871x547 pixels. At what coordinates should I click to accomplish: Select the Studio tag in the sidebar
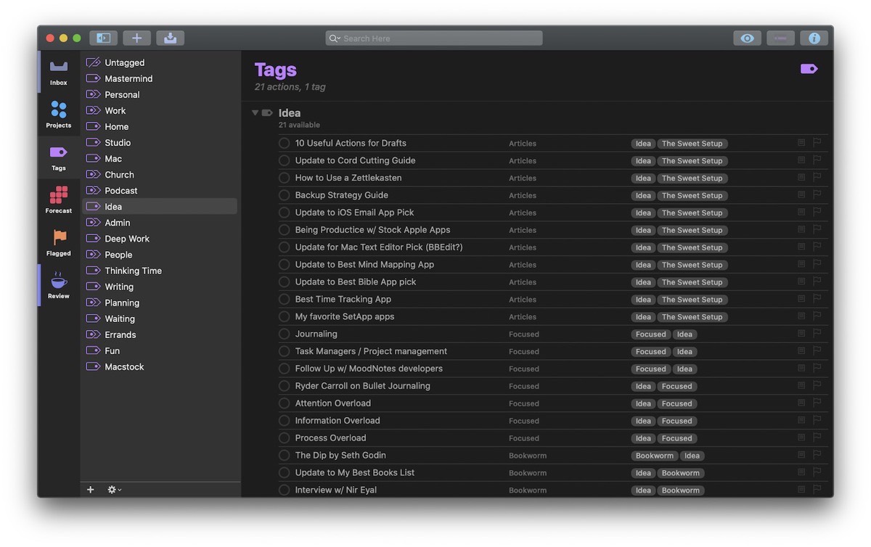(160, 142)
